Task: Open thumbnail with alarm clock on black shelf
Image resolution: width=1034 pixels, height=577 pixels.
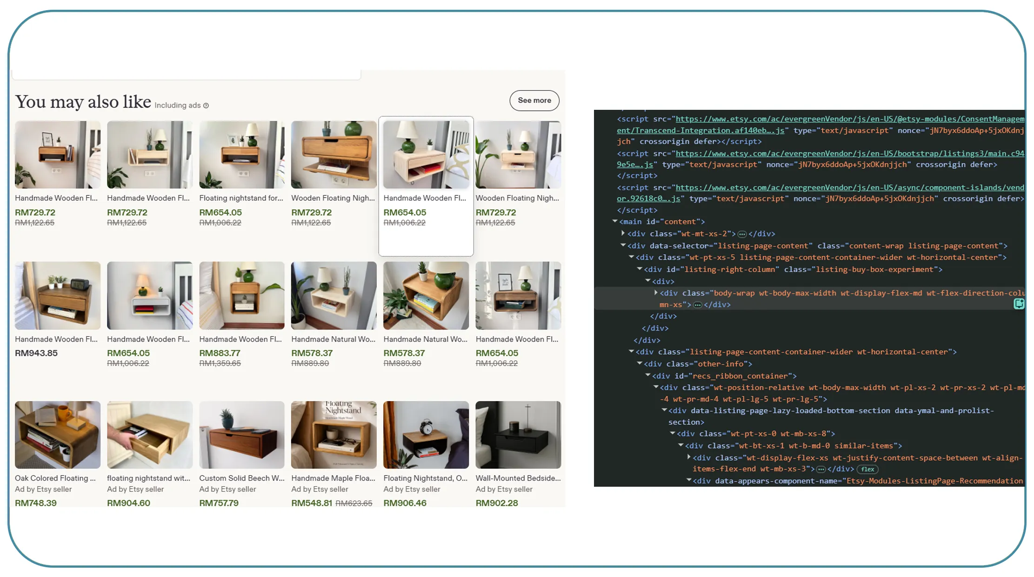Action: click(x=426, y=435)
